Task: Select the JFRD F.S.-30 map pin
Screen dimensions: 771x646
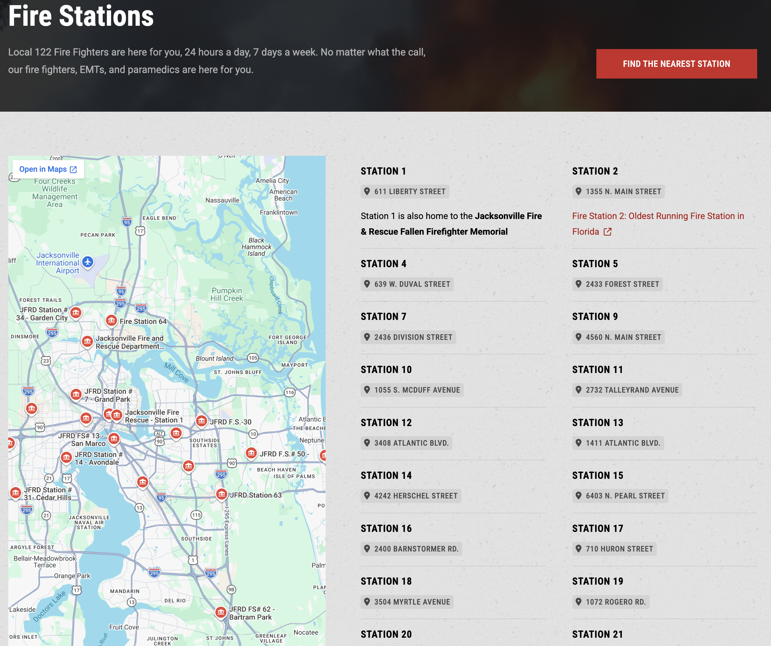Action: pyautogui.click(x=202, y=421)
